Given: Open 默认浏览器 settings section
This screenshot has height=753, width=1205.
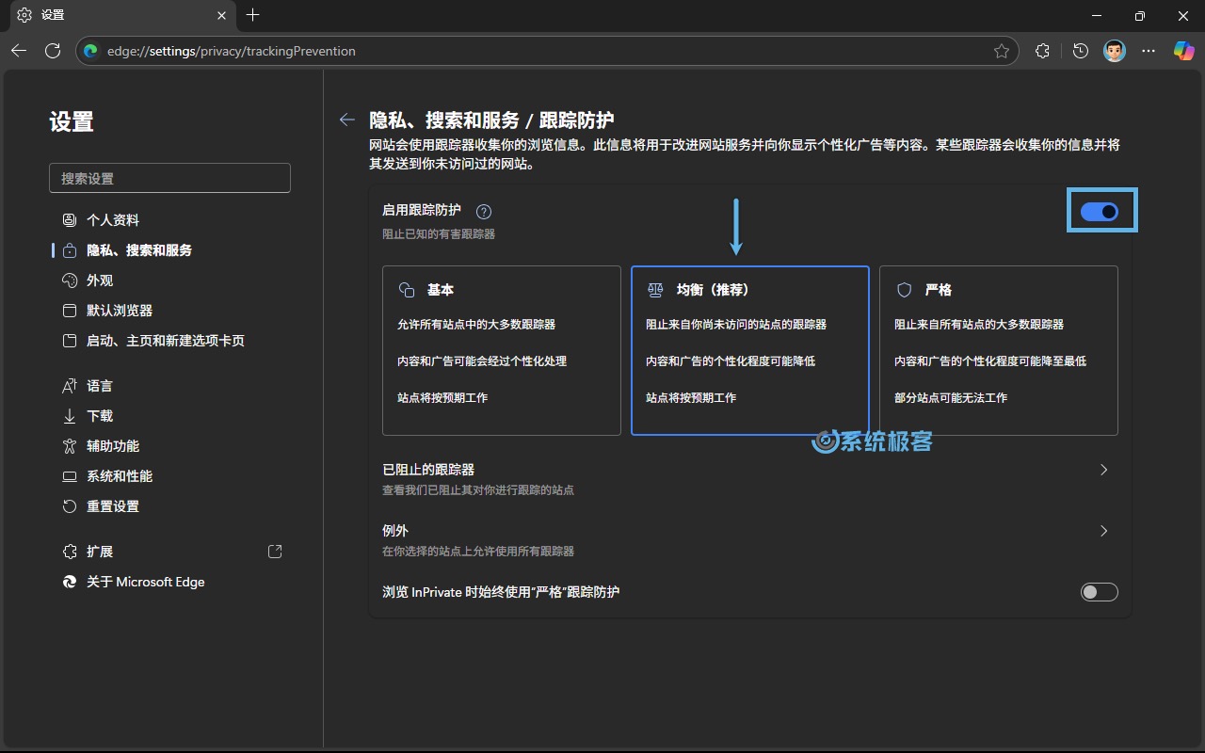Looking at the screenshot, I should [169, 311].
